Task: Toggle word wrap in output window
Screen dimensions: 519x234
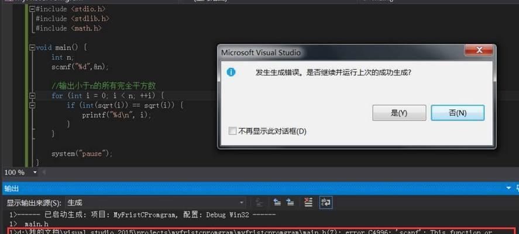Action: [326, 202]
